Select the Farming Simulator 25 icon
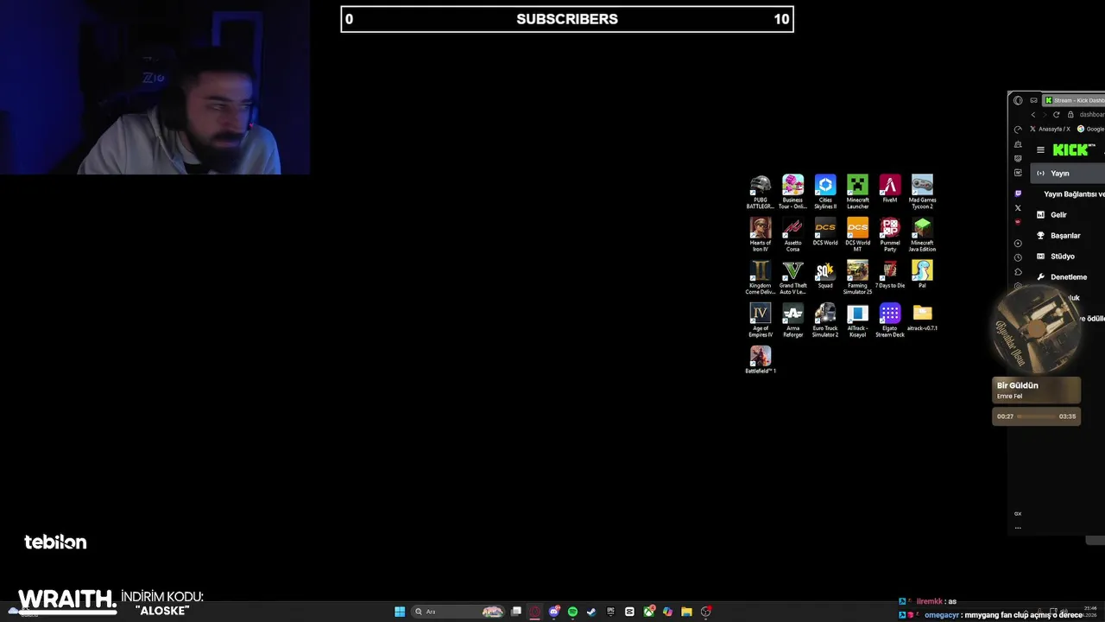This screenshot has height=622, width=1105. point(857,277)
